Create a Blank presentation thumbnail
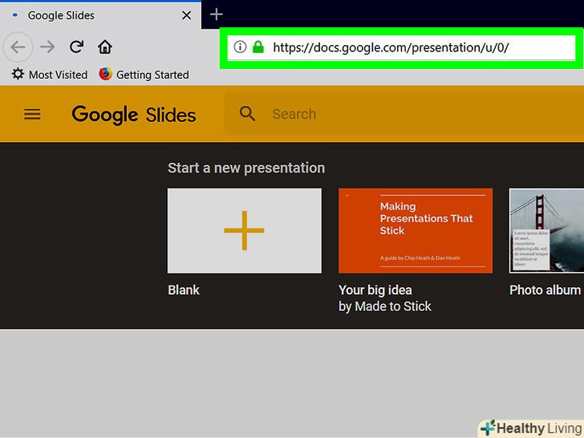584x438 pixels. 245,230
